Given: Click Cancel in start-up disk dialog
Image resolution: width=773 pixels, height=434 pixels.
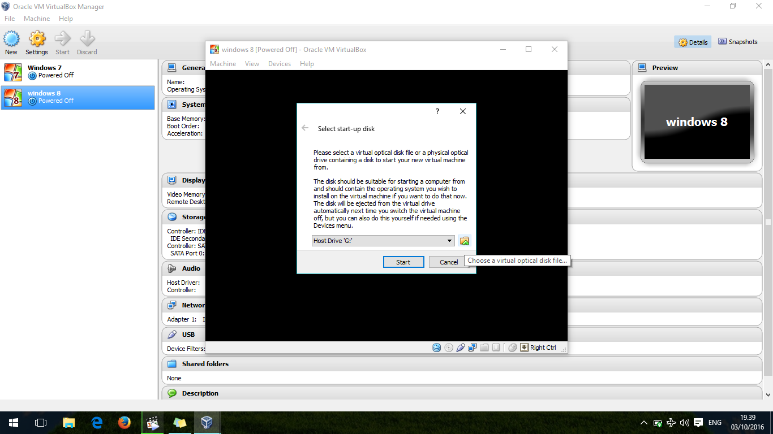Looking at the screenshot, I should [449, 262].
